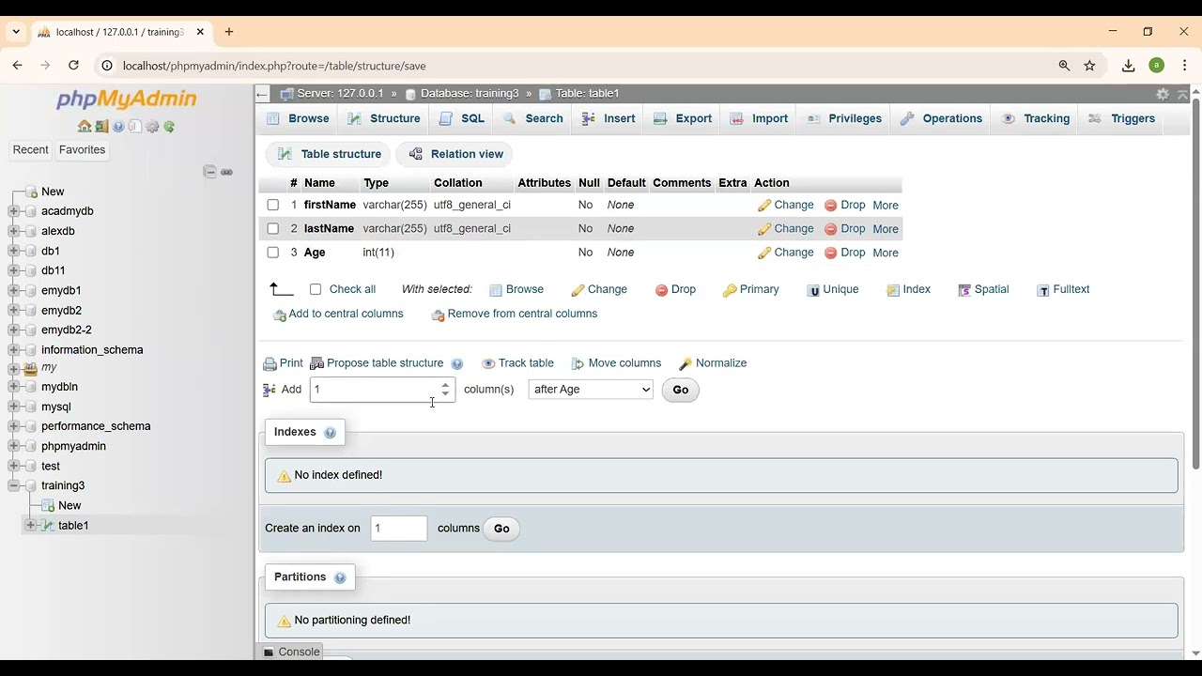Open the Export tab

(x=683, y=118)
